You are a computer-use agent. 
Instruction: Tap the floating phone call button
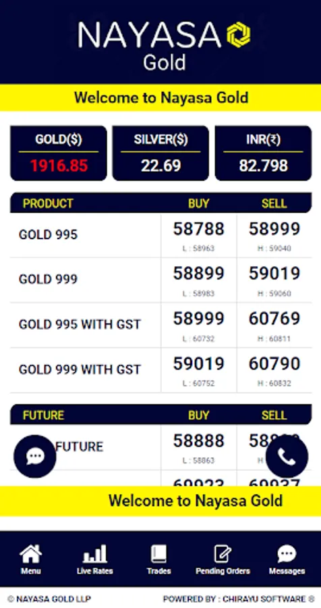tap(287, 457)
